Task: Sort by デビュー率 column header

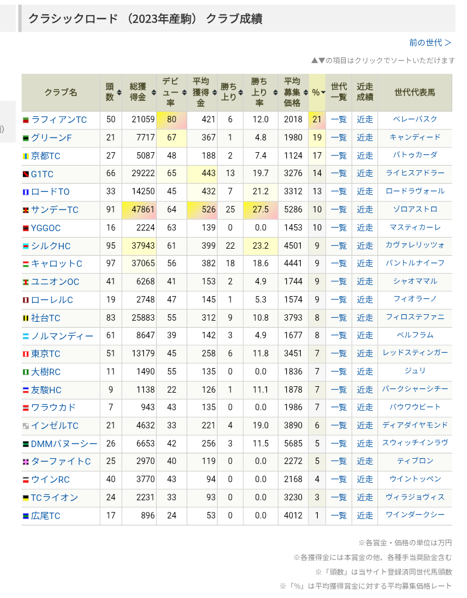Action: point(171,92)
